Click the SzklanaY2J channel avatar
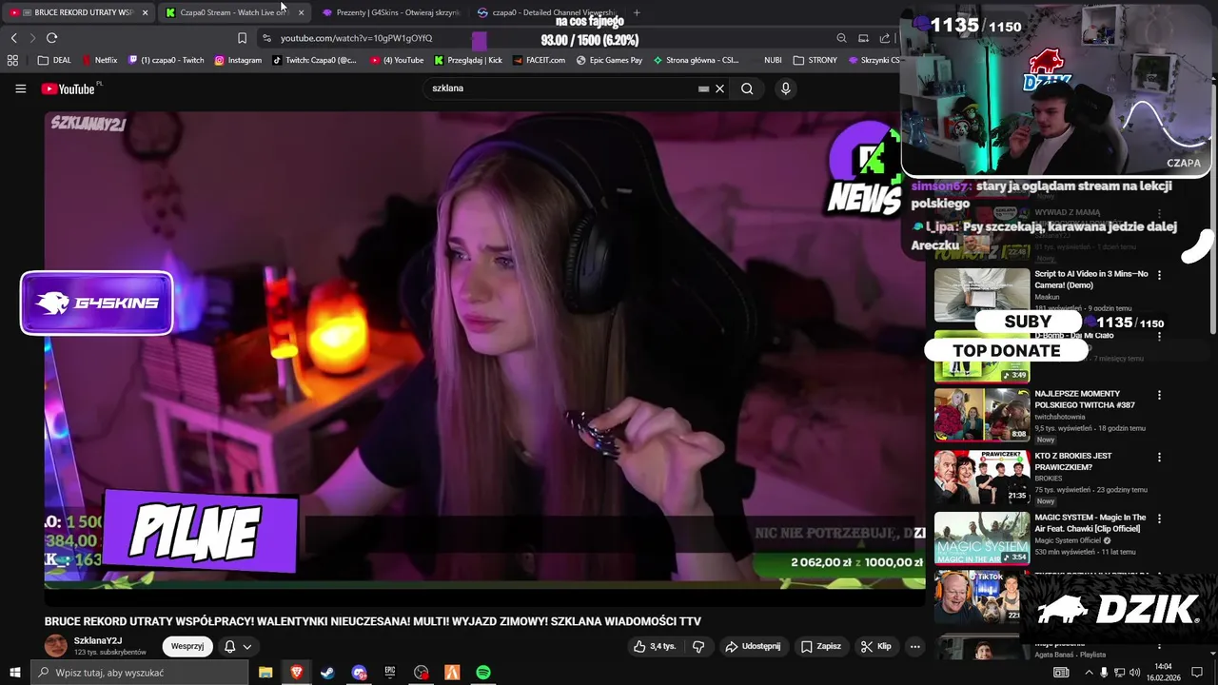 pos(56,646)
